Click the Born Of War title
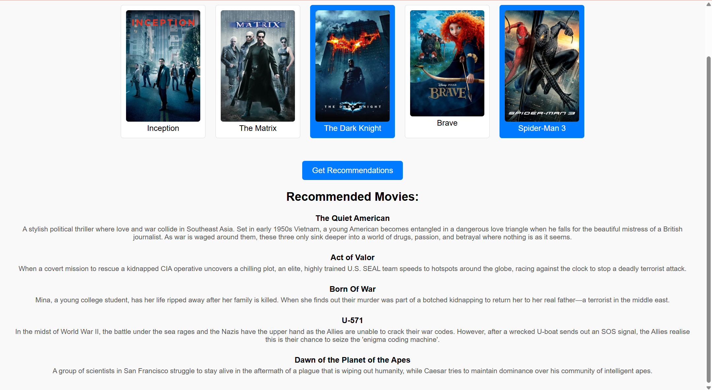 (352, 289)
